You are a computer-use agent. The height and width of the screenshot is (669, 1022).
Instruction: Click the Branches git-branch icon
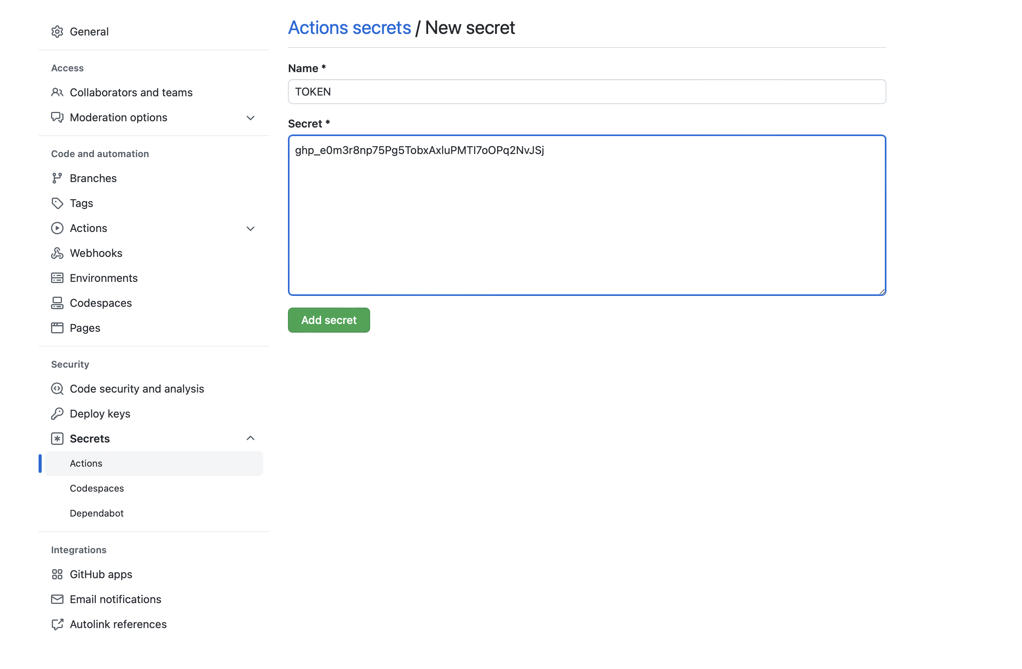point(57,178)
